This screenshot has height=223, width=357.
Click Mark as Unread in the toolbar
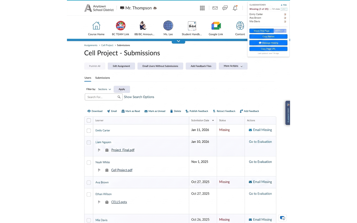pos(155,111)
